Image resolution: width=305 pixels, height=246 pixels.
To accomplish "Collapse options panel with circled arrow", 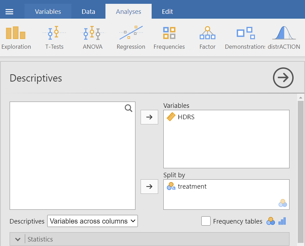I will point(283,78).
